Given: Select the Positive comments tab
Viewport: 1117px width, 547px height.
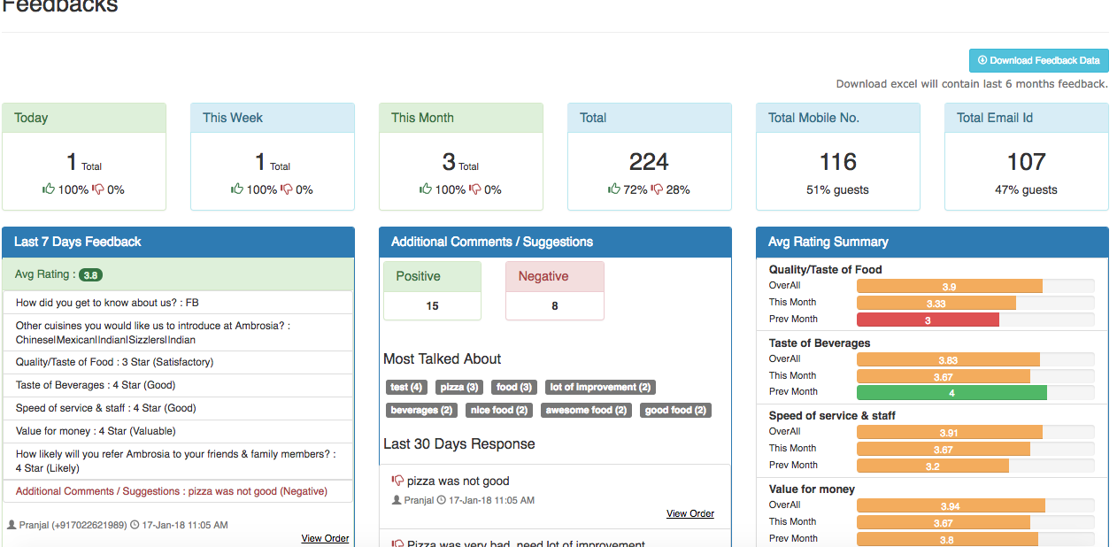Looking at the screenshot, I should pos(432,275).
